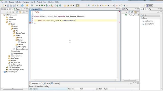Open New file dropdown arrow

point(5,6)
